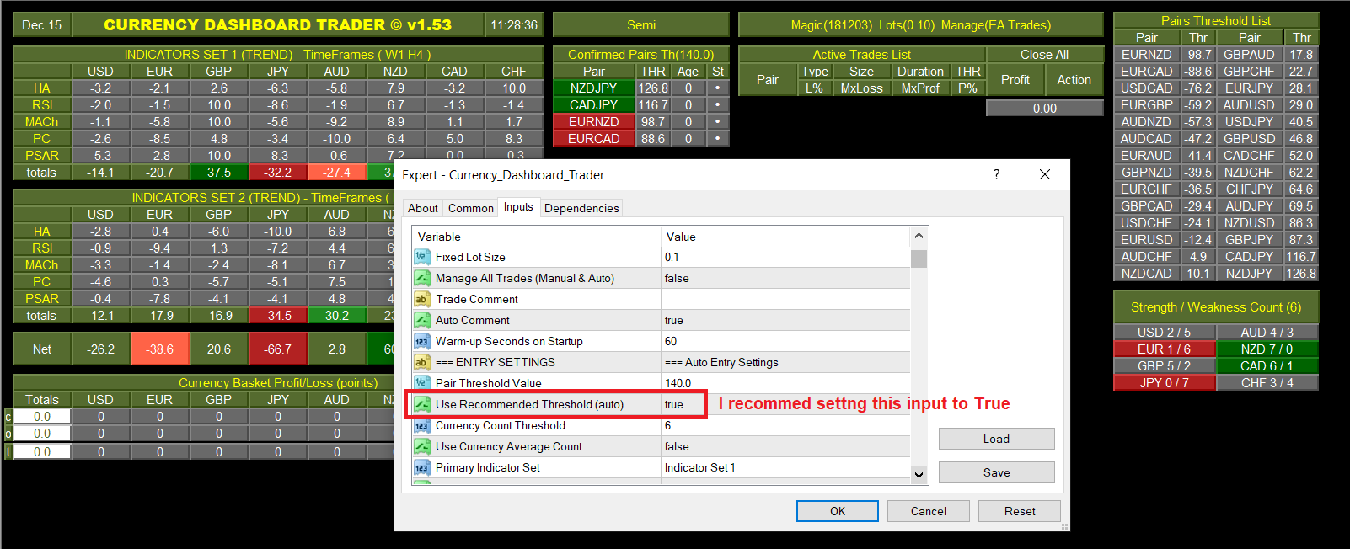Click the NZDJPY confirmed pair cell
This screenshot has width=1350, height=549.
[593, 88]
